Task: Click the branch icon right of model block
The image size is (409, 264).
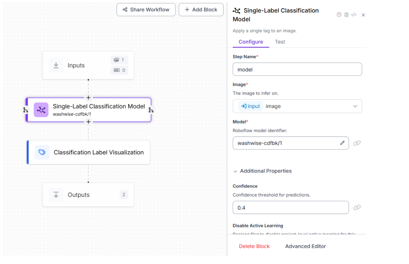Action: (x=151, y=110)
